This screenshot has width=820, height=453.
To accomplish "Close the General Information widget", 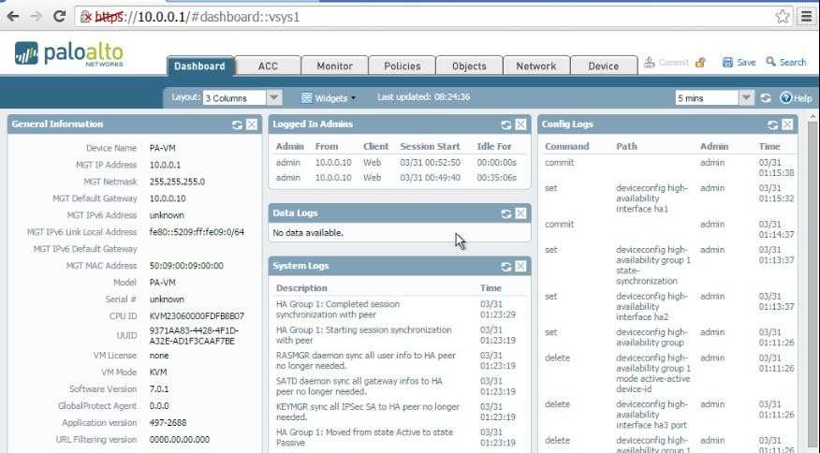I will (x=252, y=124).
